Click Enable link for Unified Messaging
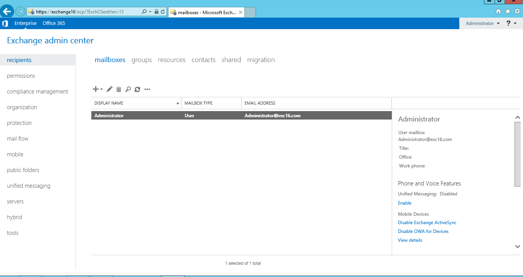Viewport: 523px width, 277px height. pos(404,203)
